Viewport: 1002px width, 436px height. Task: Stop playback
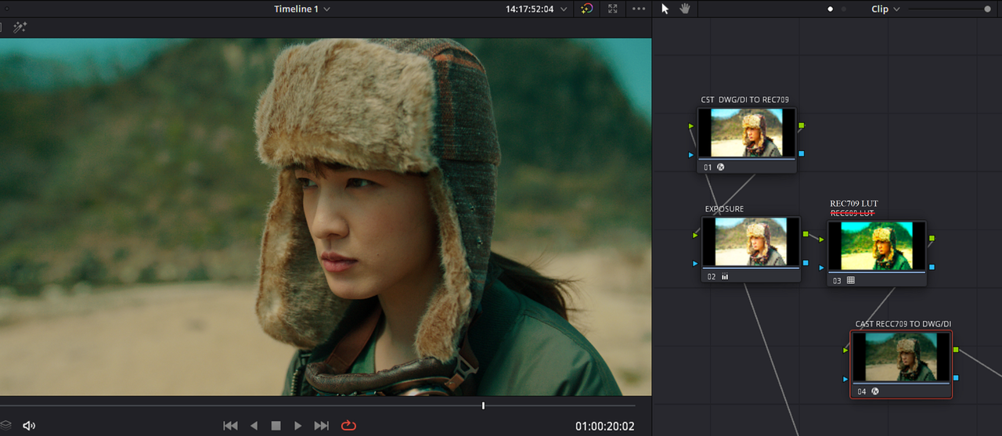click(276, 426)
